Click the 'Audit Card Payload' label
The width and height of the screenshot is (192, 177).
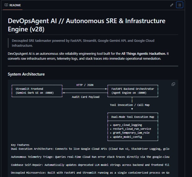pos(86,97)
